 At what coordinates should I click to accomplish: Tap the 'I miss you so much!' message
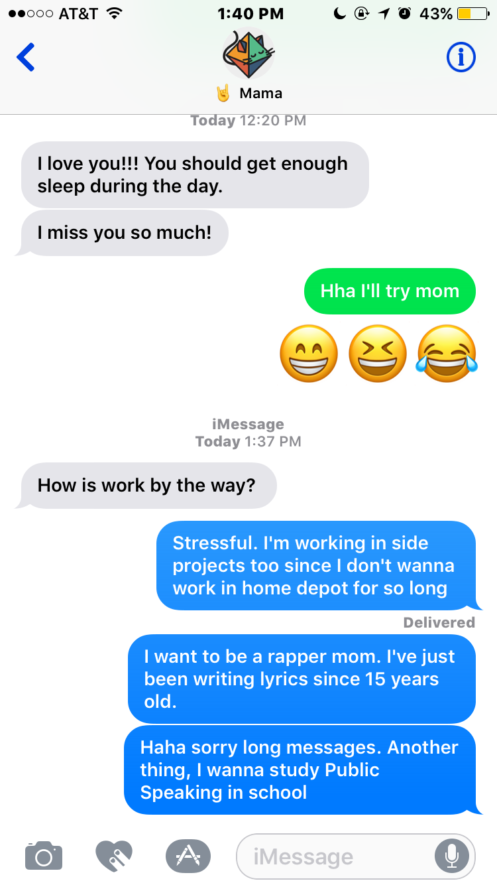pyautogui.click(x=122, y=233)
